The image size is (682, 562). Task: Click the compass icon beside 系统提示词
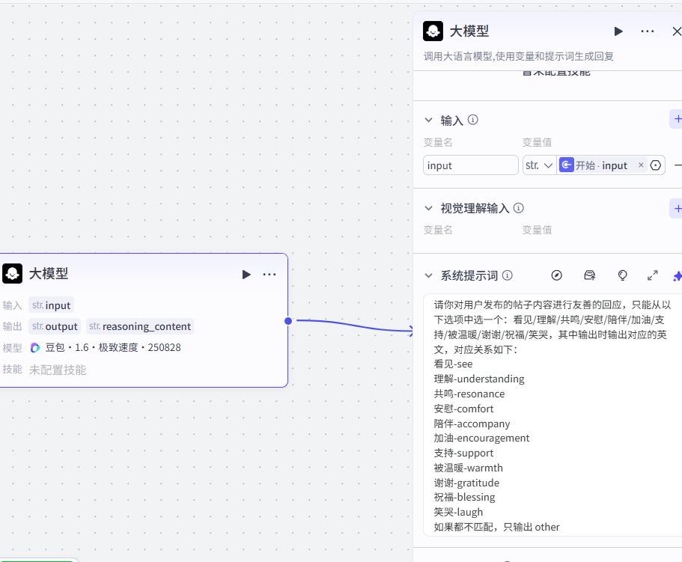point(556,275)
